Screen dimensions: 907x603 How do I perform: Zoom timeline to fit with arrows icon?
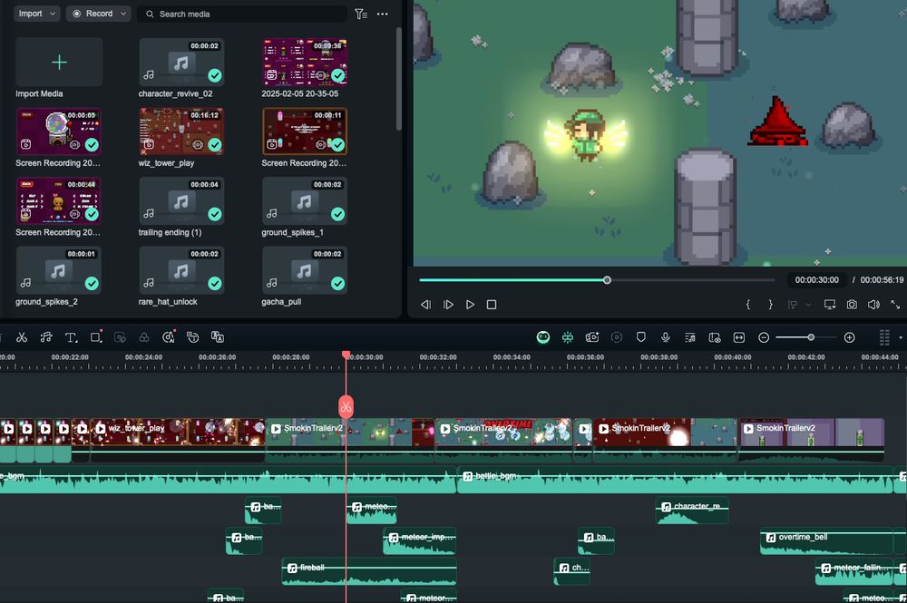738,337
